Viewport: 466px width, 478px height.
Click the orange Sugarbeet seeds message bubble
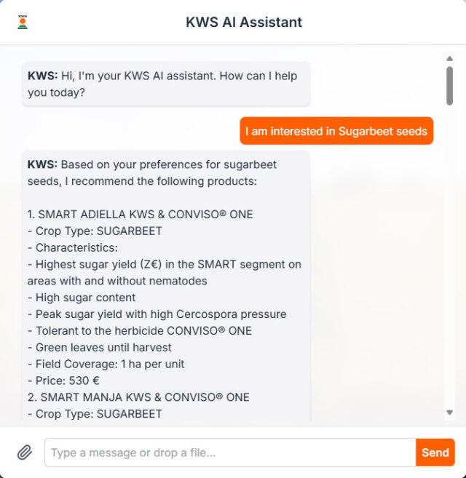tap(336, 131)
